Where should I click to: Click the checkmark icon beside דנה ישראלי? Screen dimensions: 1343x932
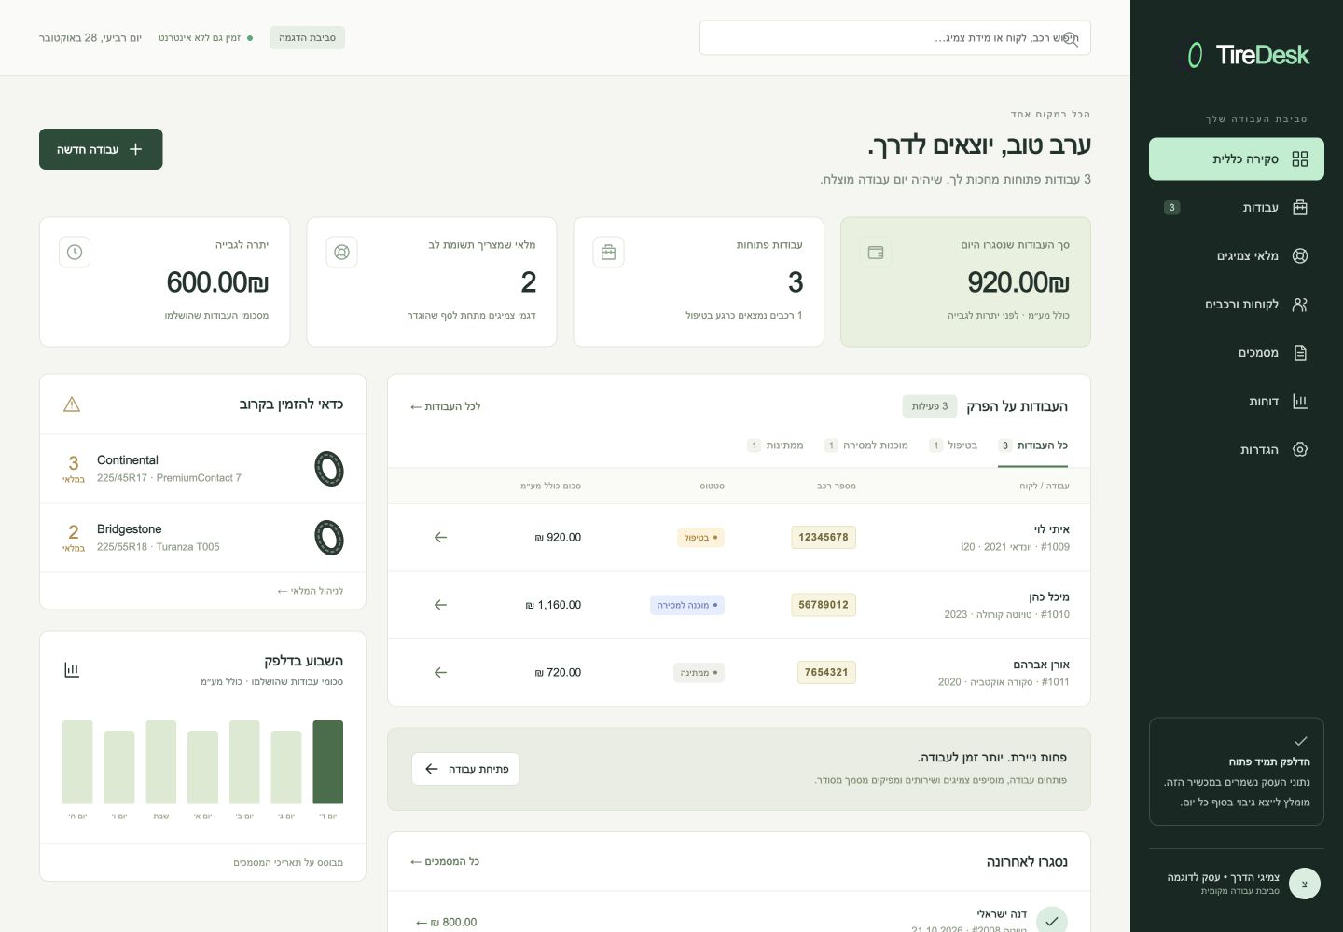(1052, 921)
